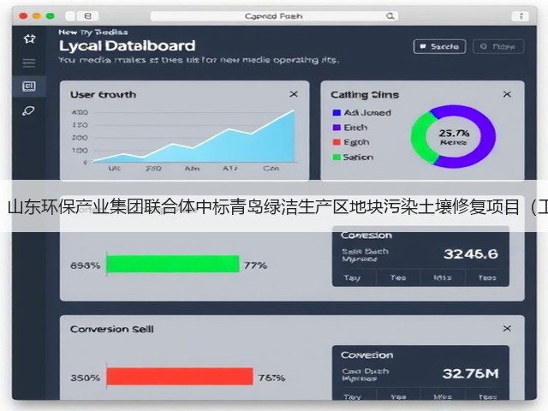The image size is (548, 411).
Task: Click the sidebar toggle icon in title bar
Action: [88, 16]
